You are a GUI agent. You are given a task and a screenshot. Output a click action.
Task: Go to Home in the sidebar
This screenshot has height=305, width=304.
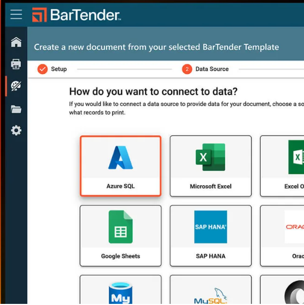pyautogui.click(x=16, y=42)
